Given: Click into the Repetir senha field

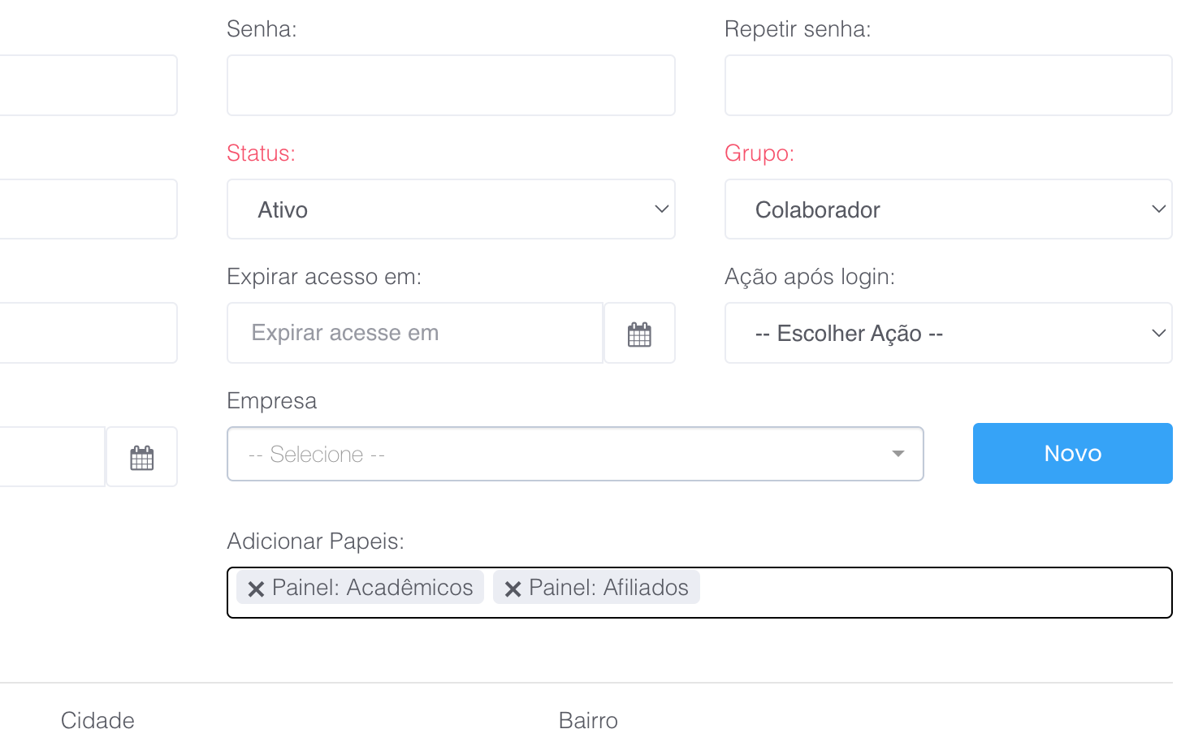Looking at the screenshot, I should pyautogui.click(x=948, y=85).
